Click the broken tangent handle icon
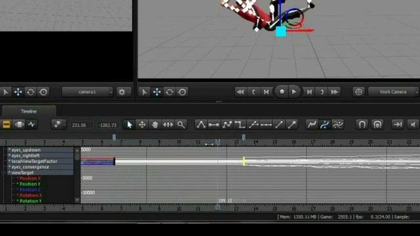Image resolution: width=420 pixels, height=236 pixels. click(x=253, y=125)
